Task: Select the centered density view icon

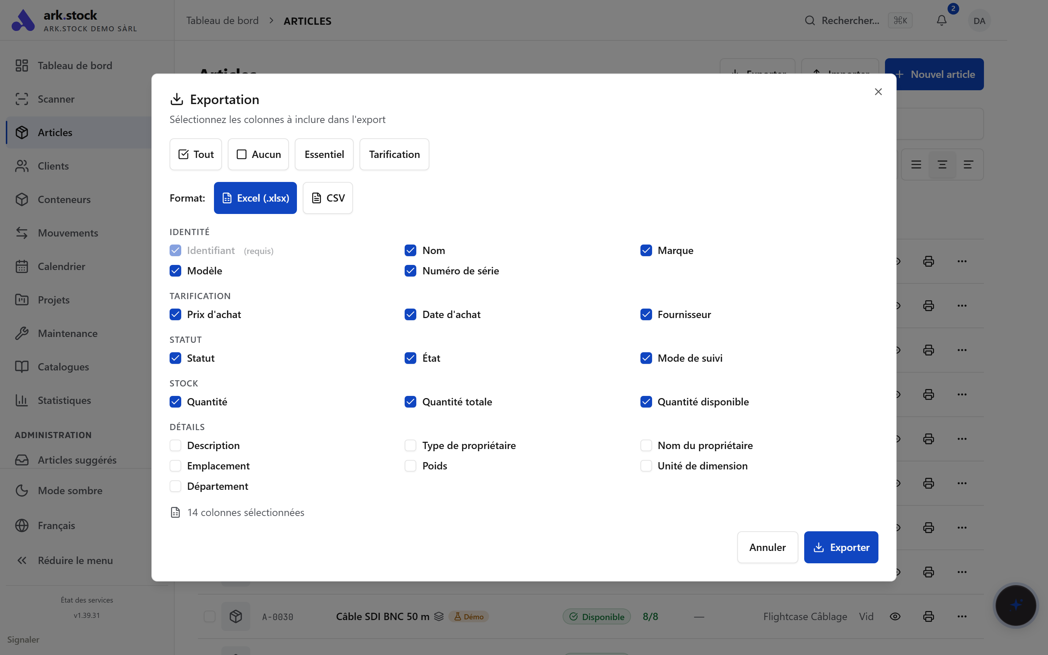Action: [942, 164]
